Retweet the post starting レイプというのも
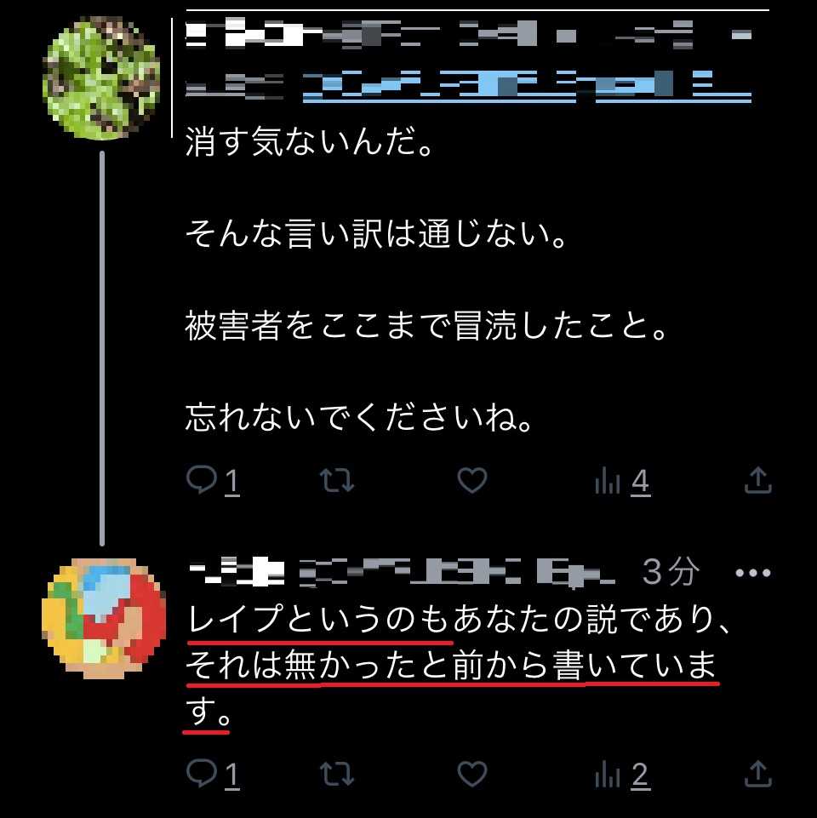 coord(337,774)
